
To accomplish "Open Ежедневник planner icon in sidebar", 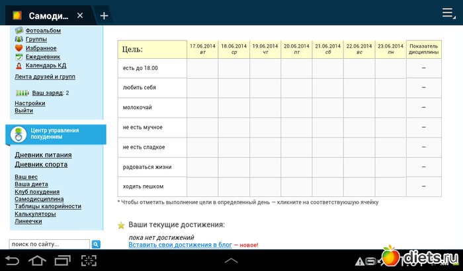I will pyautogui.click(x=19, y=57).
